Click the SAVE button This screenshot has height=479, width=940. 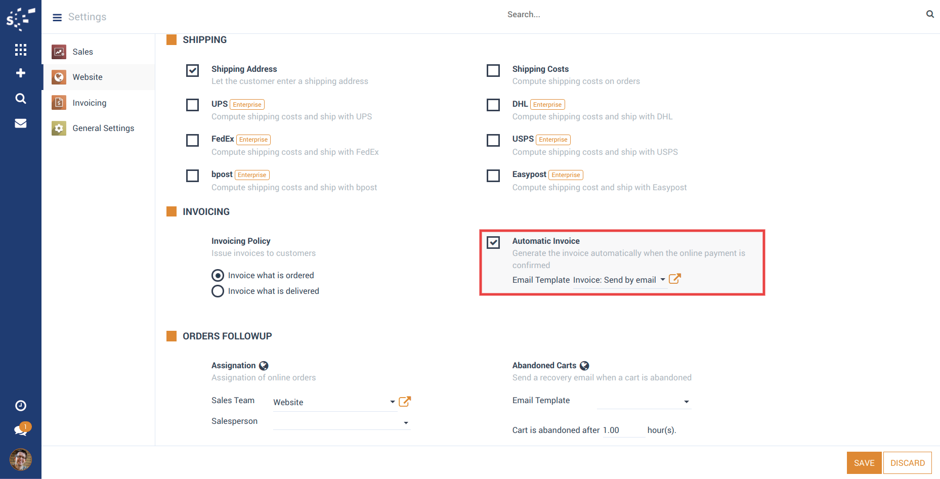864,463
